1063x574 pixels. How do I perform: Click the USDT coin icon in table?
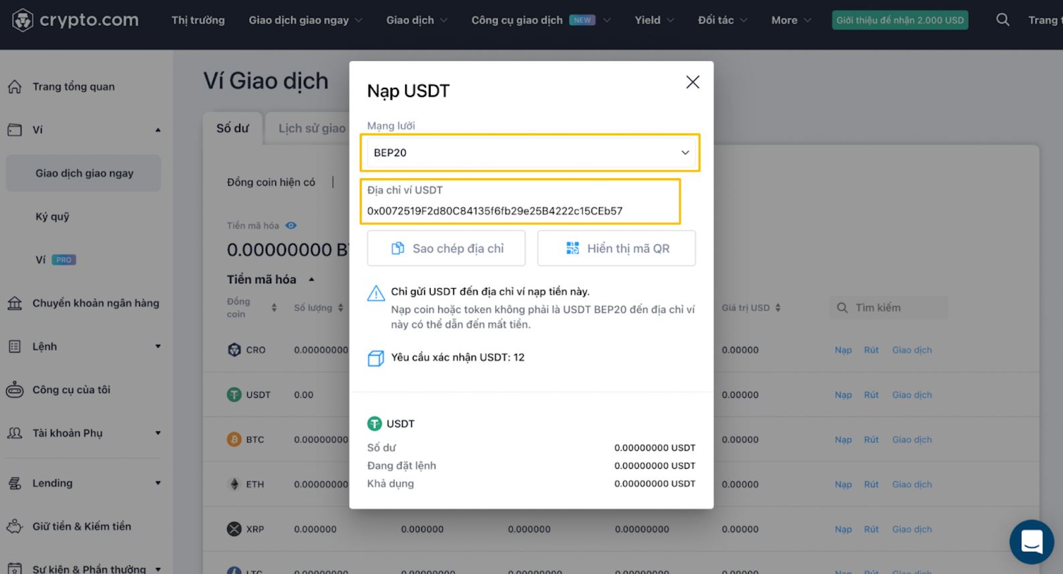point(234,394)
